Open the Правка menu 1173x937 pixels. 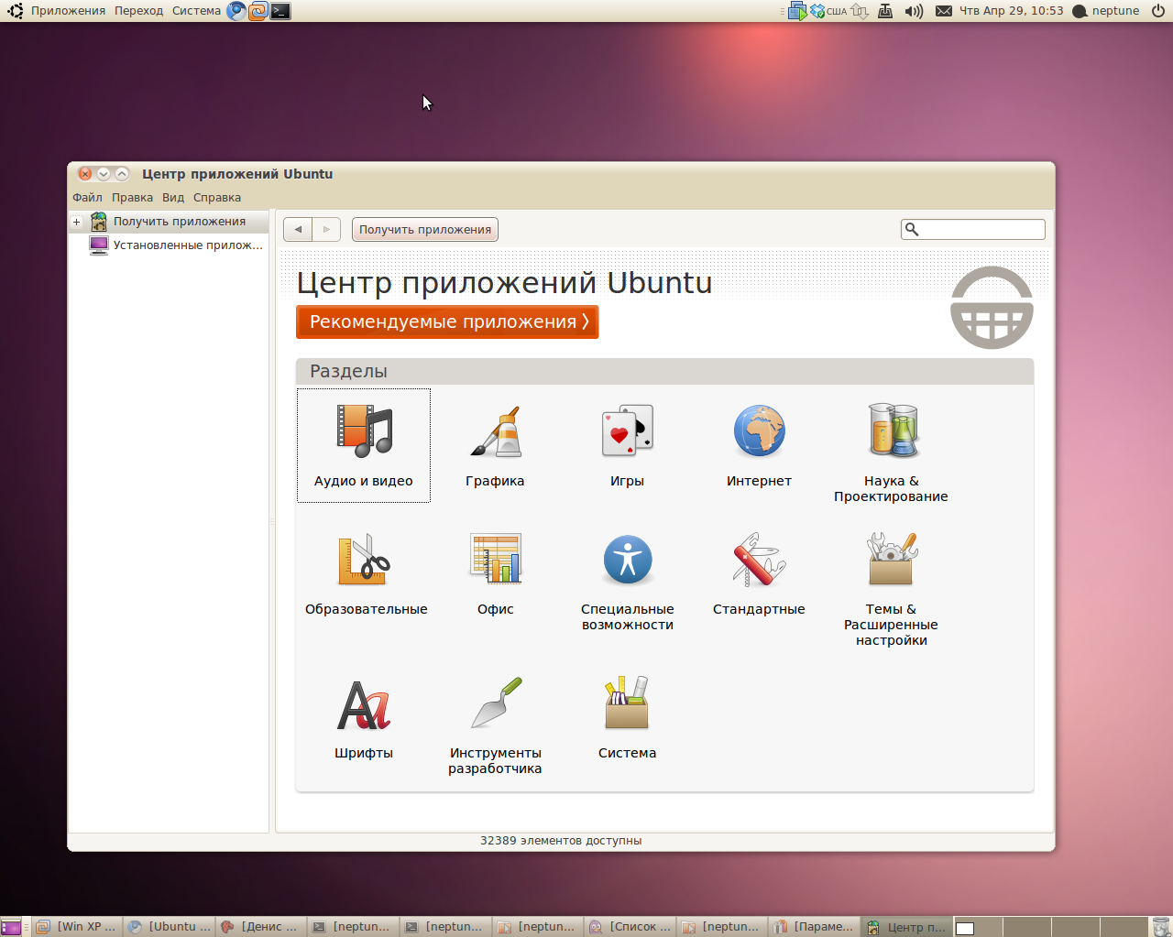pyautogui.click(x=132, y=198)
